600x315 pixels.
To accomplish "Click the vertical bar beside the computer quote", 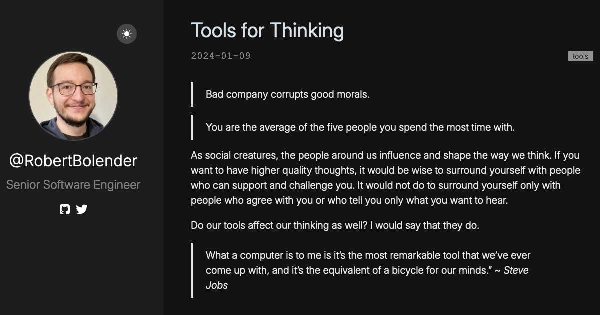I will (x=192, y=270).
